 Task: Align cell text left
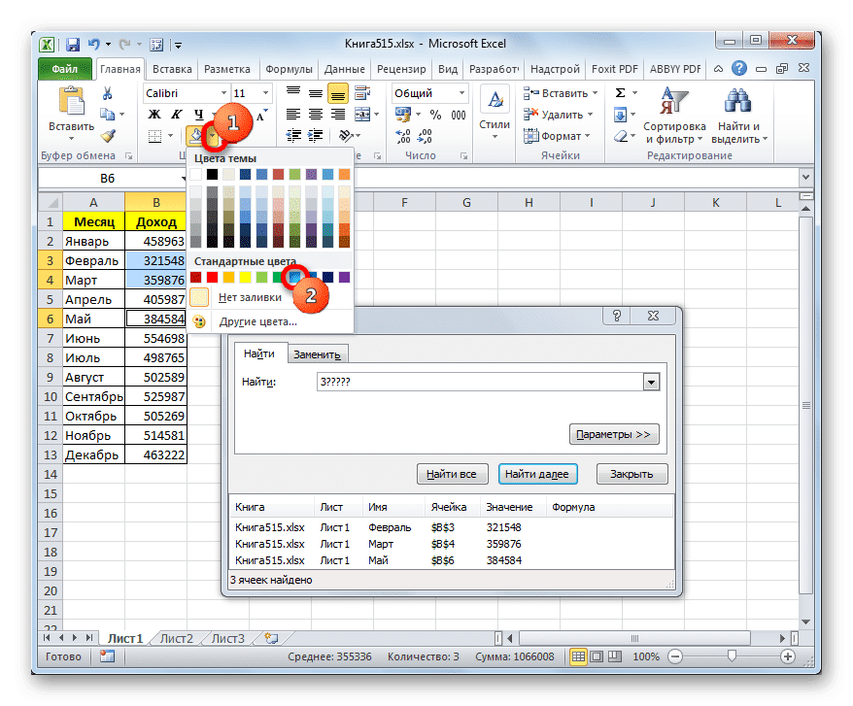[x=293, y=115]
